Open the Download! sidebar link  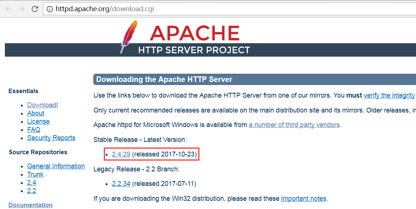click(43, 105)
